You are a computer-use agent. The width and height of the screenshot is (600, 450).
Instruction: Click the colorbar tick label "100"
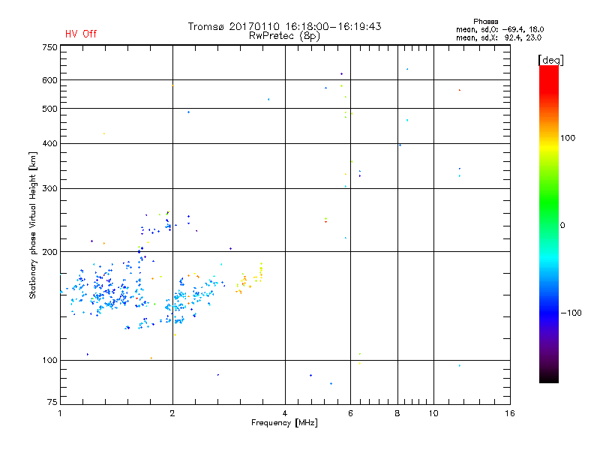click(x=568, y=138)
